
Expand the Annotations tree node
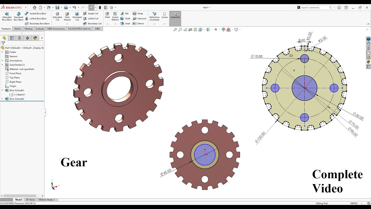coord(2,60)
